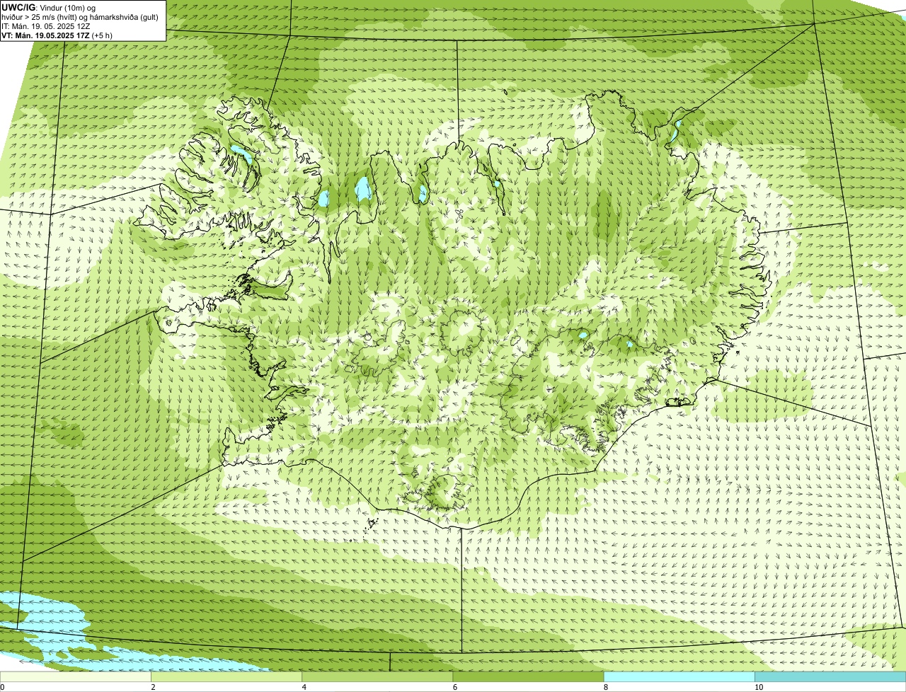Pick the light green 2–4 m/s colorbar segment
Image resolution: width=906 pixels, height=692 pixels.
(226, 676)
